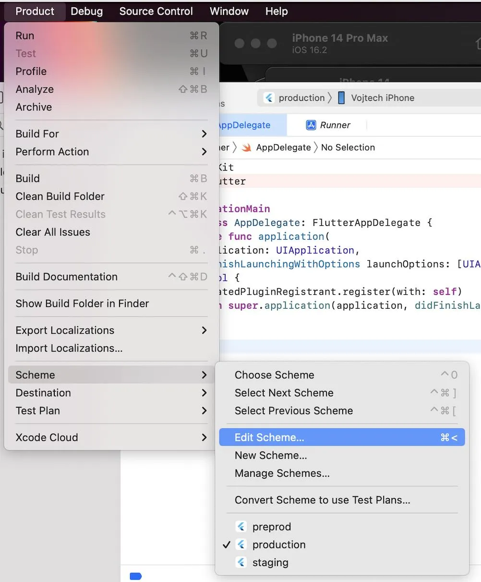Click No Selection in jump bar
The height and width of the screenshot is (582, 481).
coord(348,147)
